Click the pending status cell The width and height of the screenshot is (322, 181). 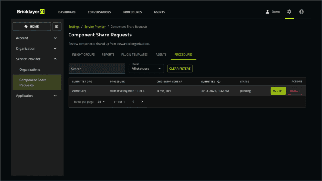click(x=245, y=91)
